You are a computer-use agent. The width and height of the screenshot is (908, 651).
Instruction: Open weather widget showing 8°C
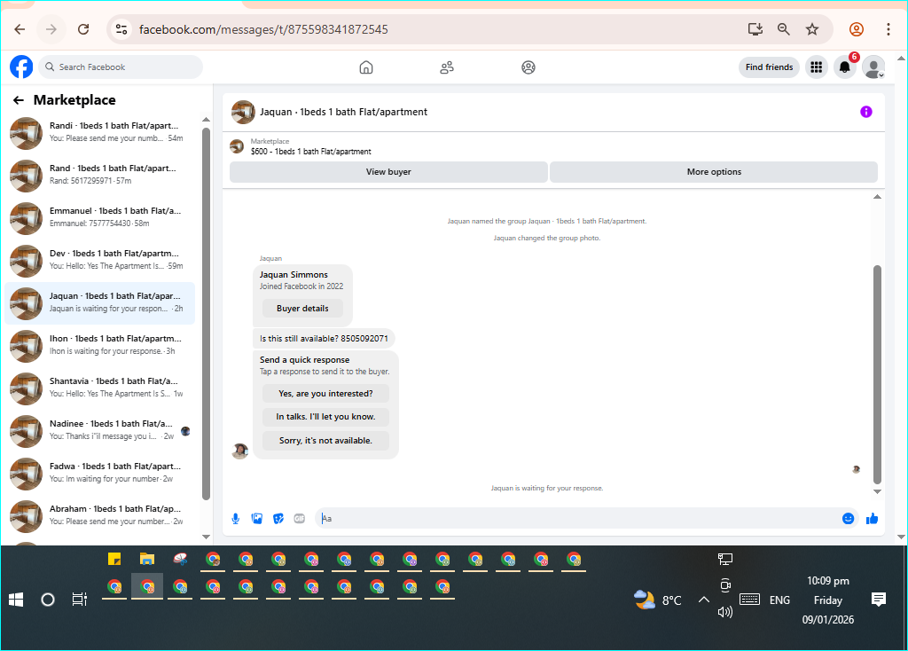[658, 600]
